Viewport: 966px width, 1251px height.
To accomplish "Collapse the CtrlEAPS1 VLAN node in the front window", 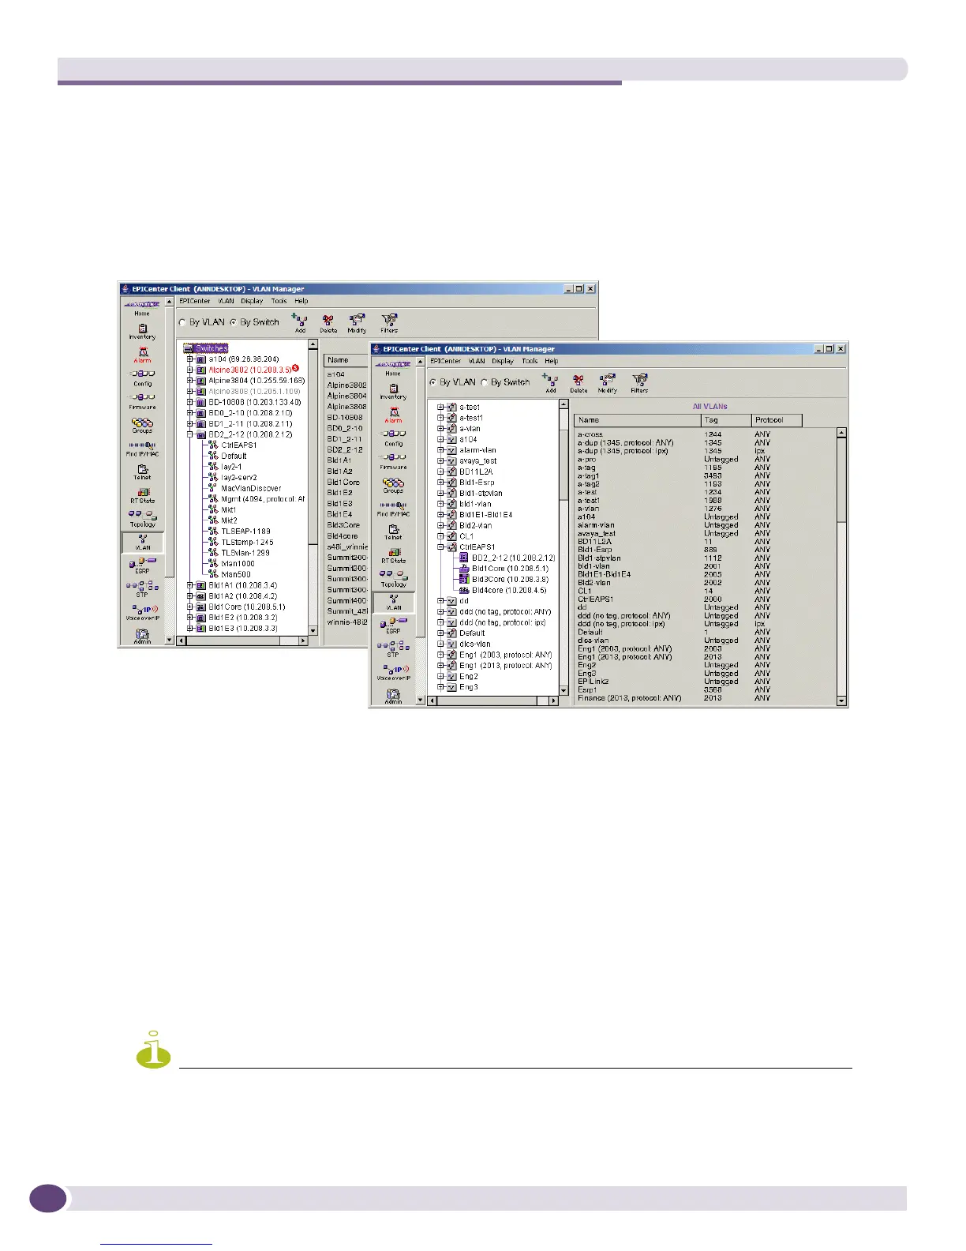I will tap(441, 547).
